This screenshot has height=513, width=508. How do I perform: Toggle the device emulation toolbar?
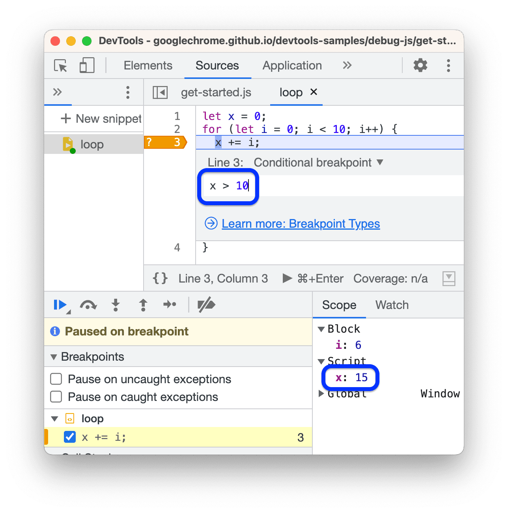coord(86,66)
